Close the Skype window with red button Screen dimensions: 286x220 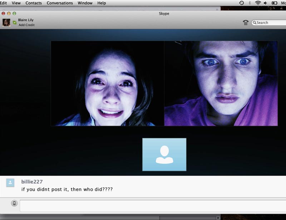click(3, 14)
